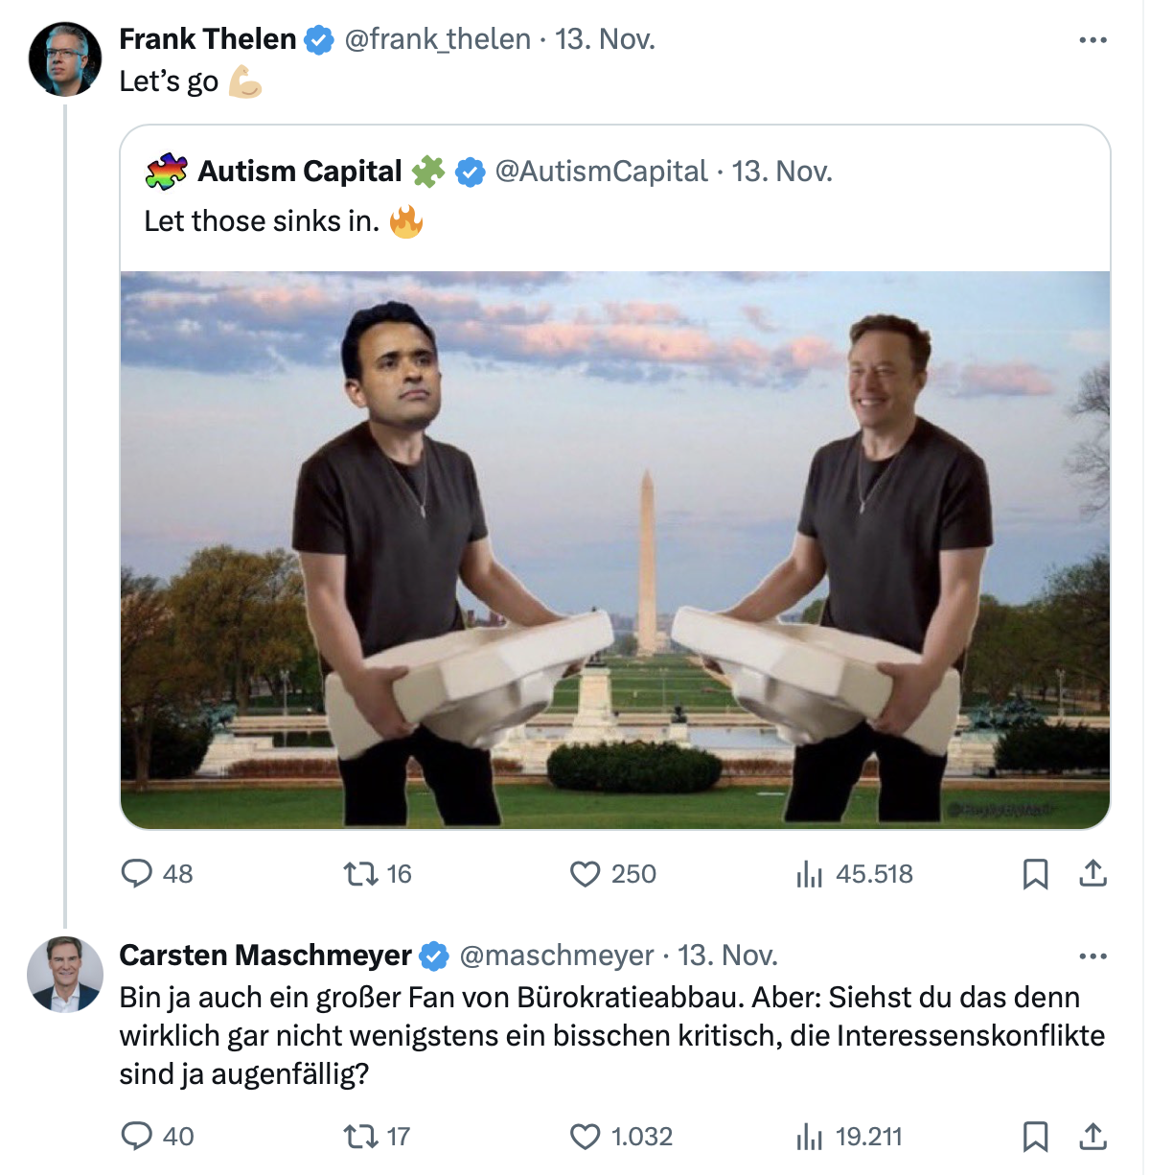Open more options on Frank Thelen's tweet
This screenshot has height=1175, width=1173.
[x=1092, y=40]
